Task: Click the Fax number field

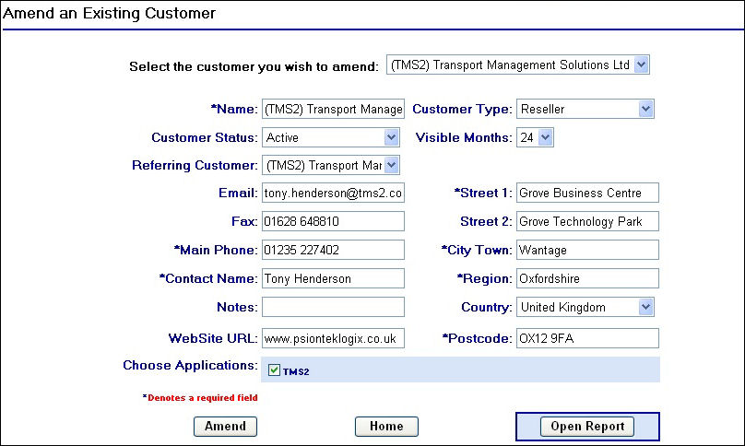Action: tap(333, 221)
